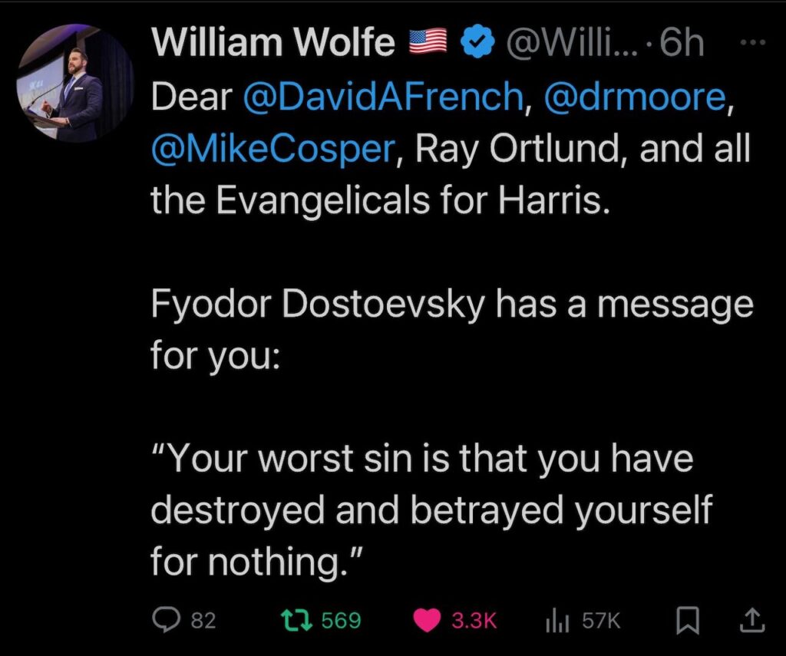Visit the @drmoore mentioned profile

click(632, 96)
